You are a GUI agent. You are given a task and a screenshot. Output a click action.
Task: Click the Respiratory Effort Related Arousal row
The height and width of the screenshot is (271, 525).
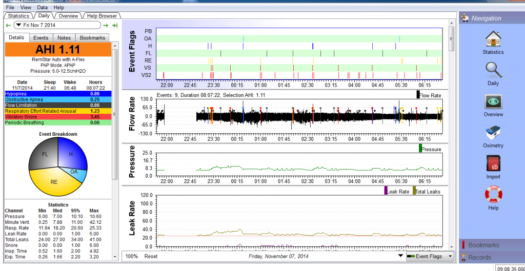click(57, 111)
